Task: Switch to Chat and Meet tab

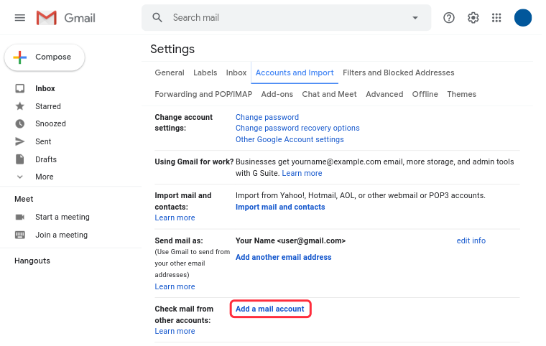Action: (330, 94)
